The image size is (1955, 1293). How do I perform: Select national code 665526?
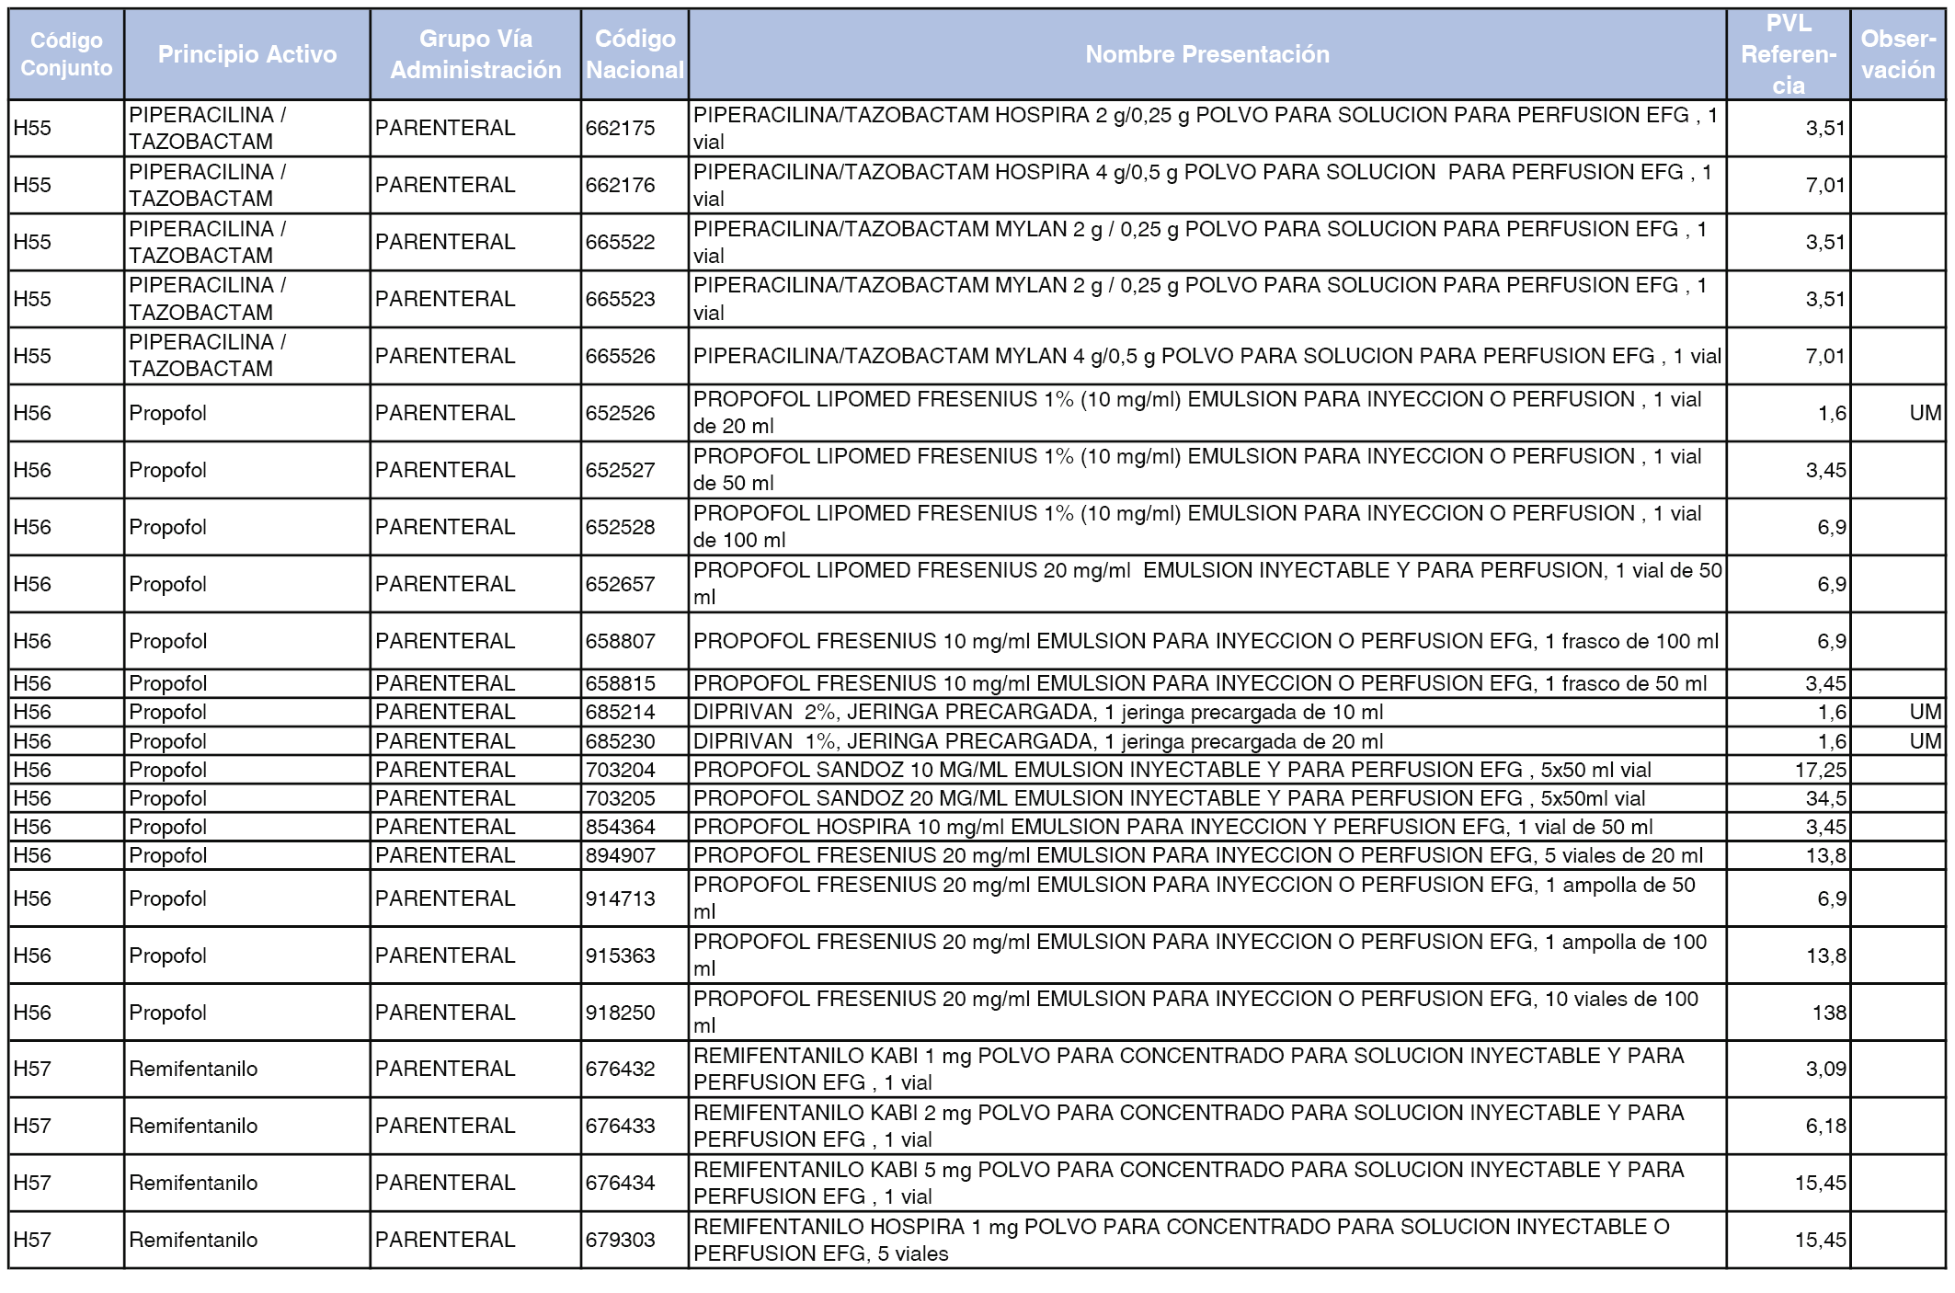pos(621,356)
